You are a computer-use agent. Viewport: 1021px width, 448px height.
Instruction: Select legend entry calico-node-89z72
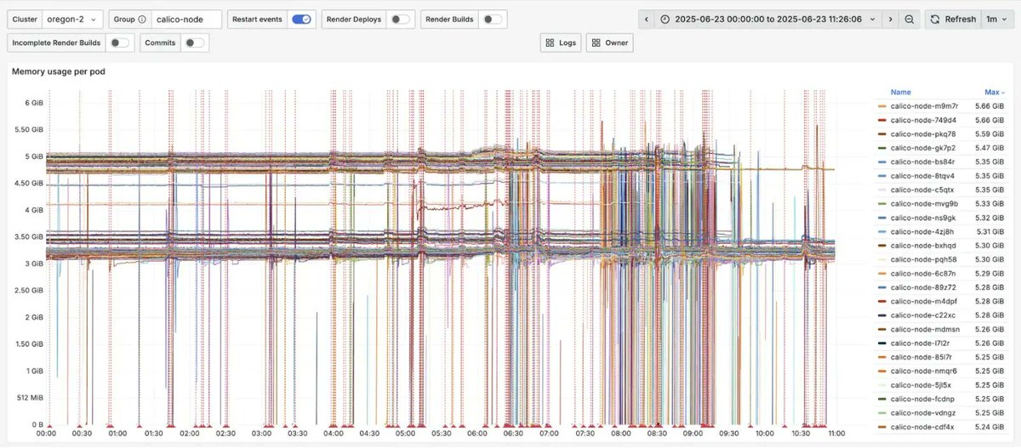(x=924, y=287)
